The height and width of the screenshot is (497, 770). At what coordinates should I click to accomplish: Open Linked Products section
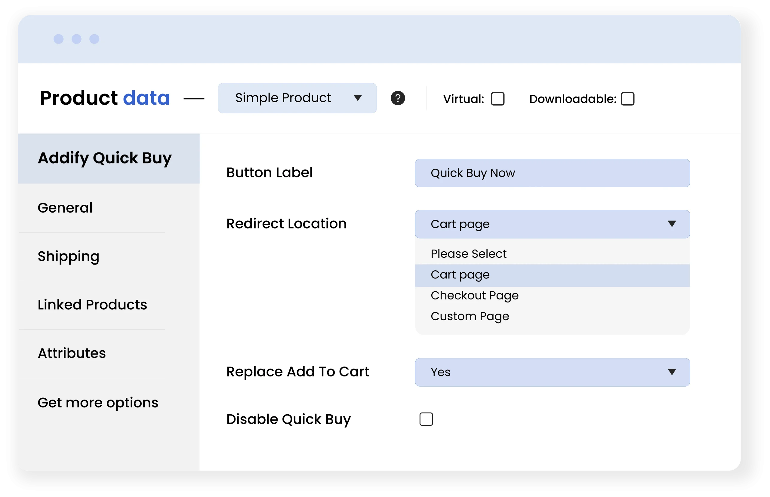92,305
